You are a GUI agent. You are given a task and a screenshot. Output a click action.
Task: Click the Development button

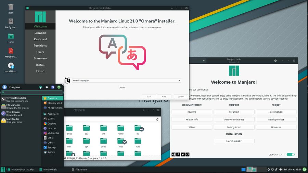coord(276,119)
